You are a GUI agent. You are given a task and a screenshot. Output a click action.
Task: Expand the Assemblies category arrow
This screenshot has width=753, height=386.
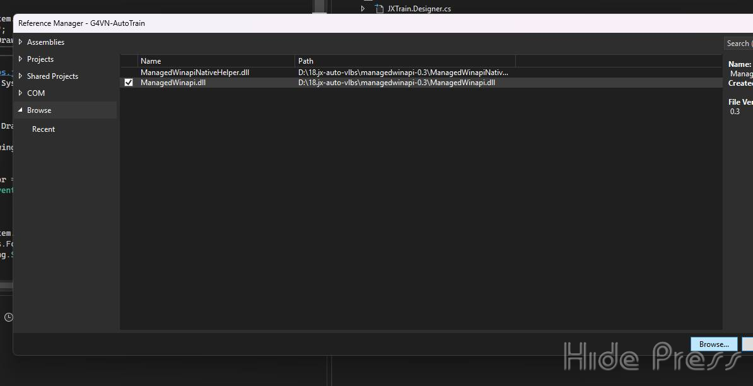20,42
